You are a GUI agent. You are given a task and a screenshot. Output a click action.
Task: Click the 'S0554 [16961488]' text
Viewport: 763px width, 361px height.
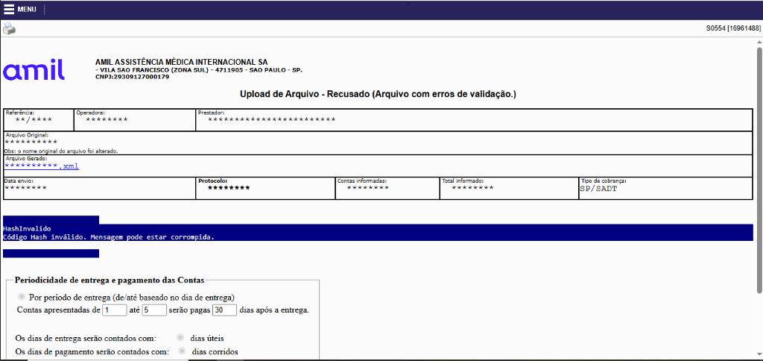click(x=733, y=29)
